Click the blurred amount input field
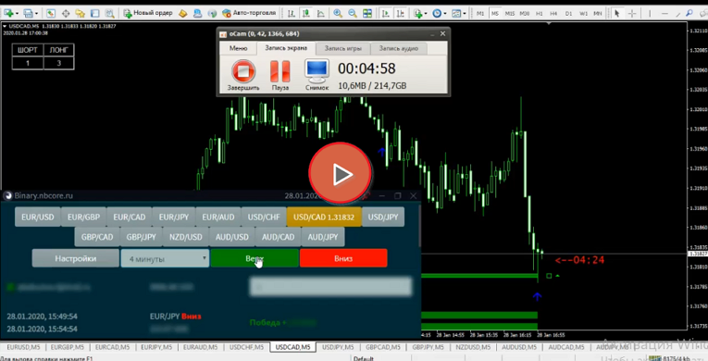Viewport: 708px width, 361px height. coord(330,286)
